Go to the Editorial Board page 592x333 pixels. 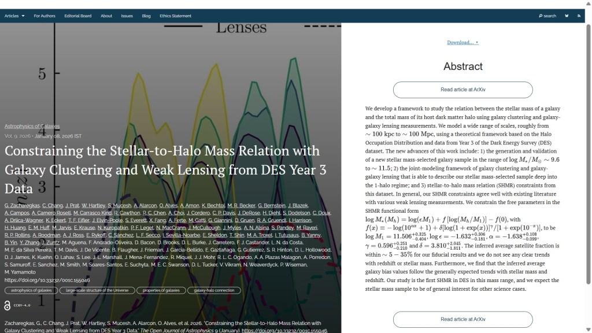[x=77, y=16]
